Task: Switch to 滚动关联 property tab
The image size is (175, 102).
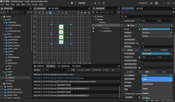Action: 147,50
